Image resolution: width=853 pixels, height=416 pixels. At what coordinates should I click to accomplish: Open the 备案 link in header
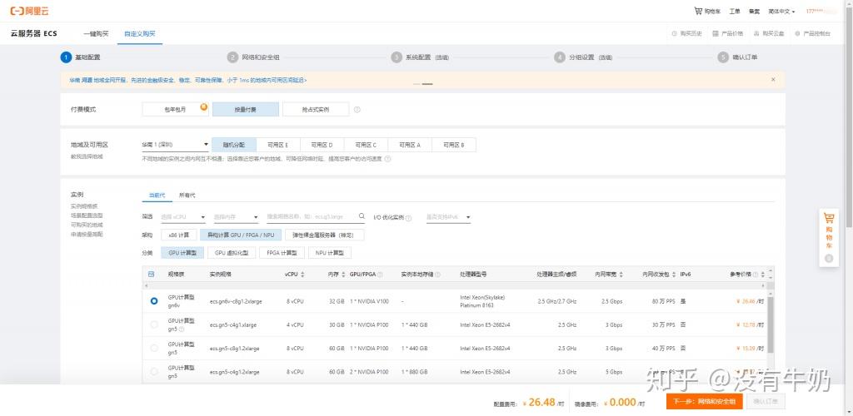[x=754, y=12]
